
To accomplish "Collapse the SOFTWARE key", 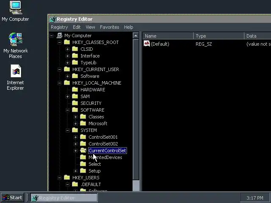I will (68, 110).
